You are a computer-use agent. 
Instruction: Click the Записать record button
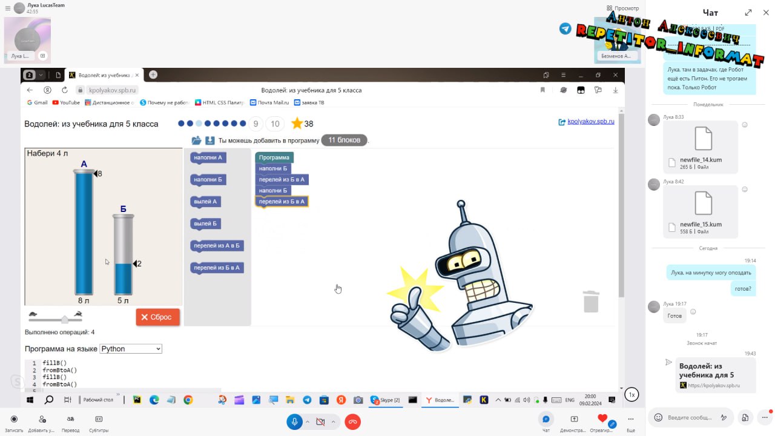(14, 422)
